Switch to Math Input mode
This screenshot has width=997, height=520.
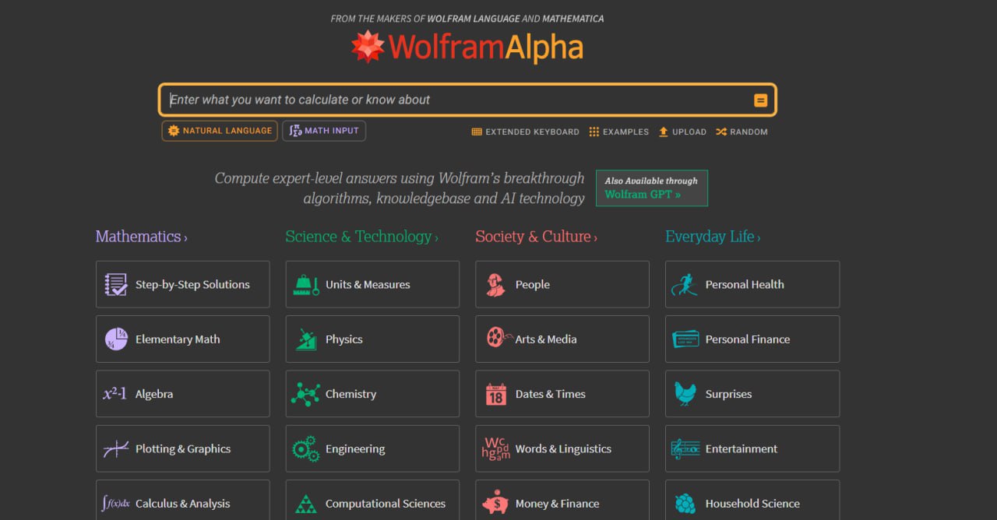324,131
